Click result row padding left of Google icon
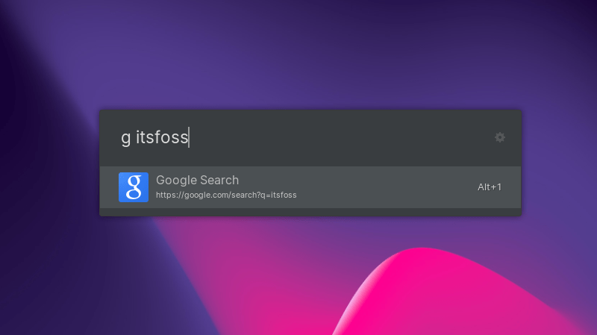 (109, 187)
